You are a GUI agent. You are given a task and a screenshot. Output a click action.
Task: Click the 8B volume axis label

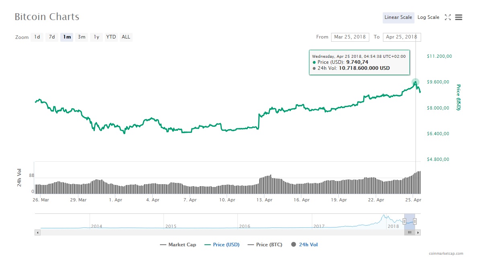tap(31, 176)
